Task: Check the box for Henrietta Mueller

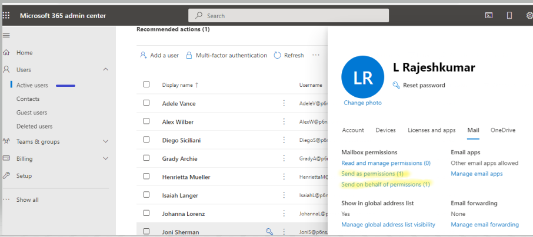Action: 146,176
